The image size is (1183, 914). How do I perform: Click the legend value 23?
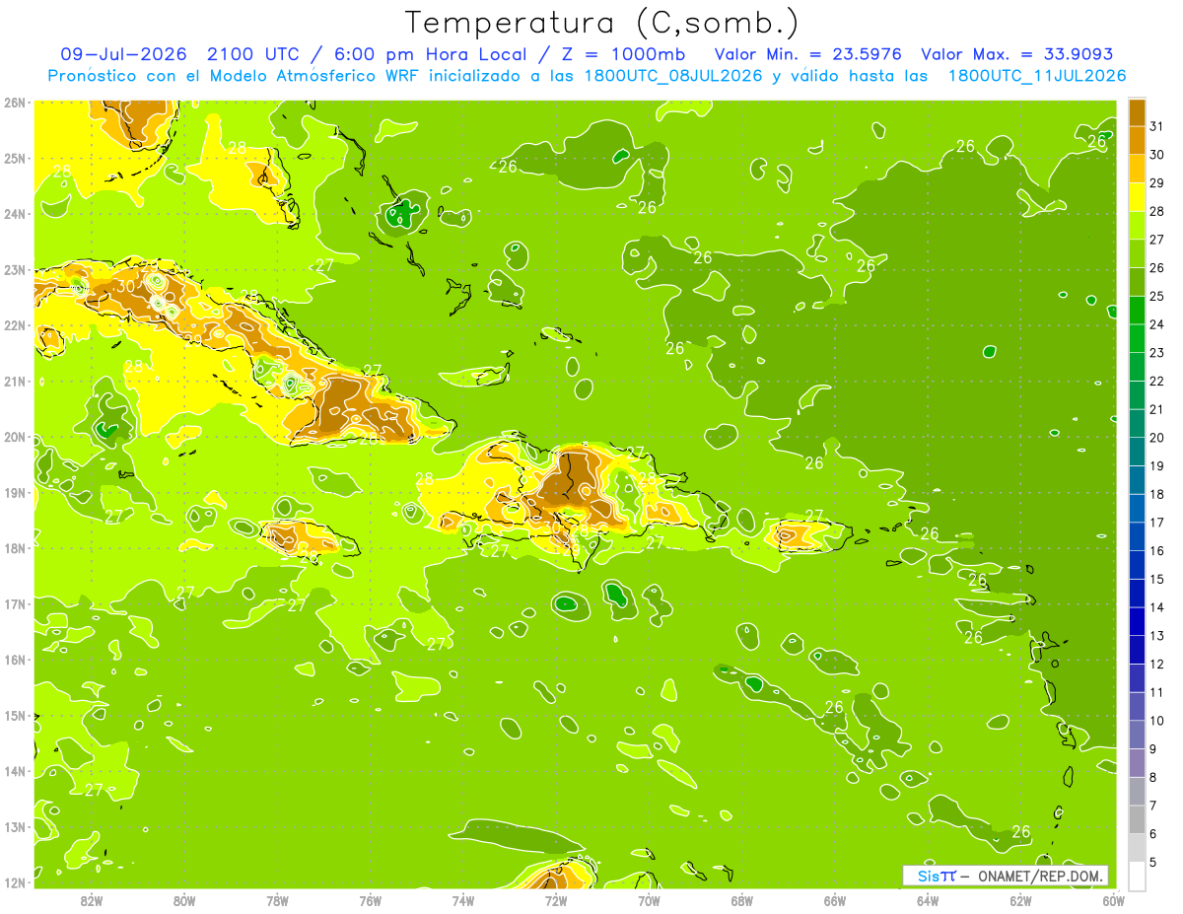coord(1156,353)
